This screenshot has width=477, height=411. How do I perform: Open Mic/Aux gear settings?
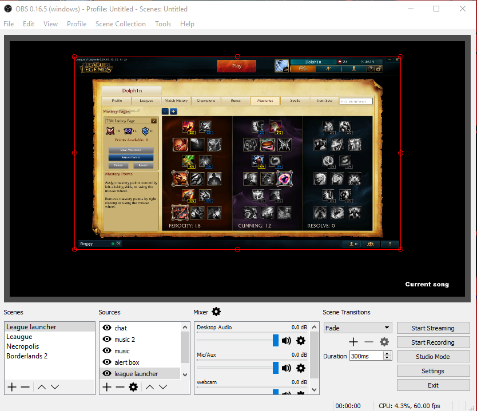pos(301,368)
